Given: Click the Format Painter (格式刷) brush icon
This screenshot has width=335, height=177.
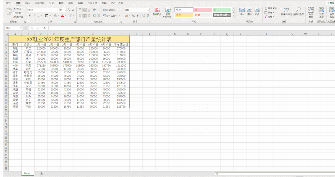Looking at the screenshot, I should tap(14, 17).
